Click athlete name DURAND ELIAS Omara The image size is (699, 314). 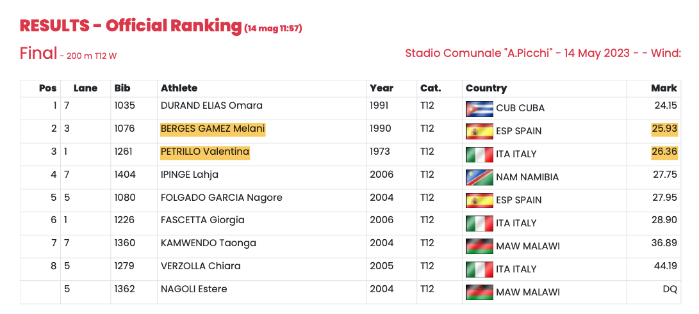211,106
